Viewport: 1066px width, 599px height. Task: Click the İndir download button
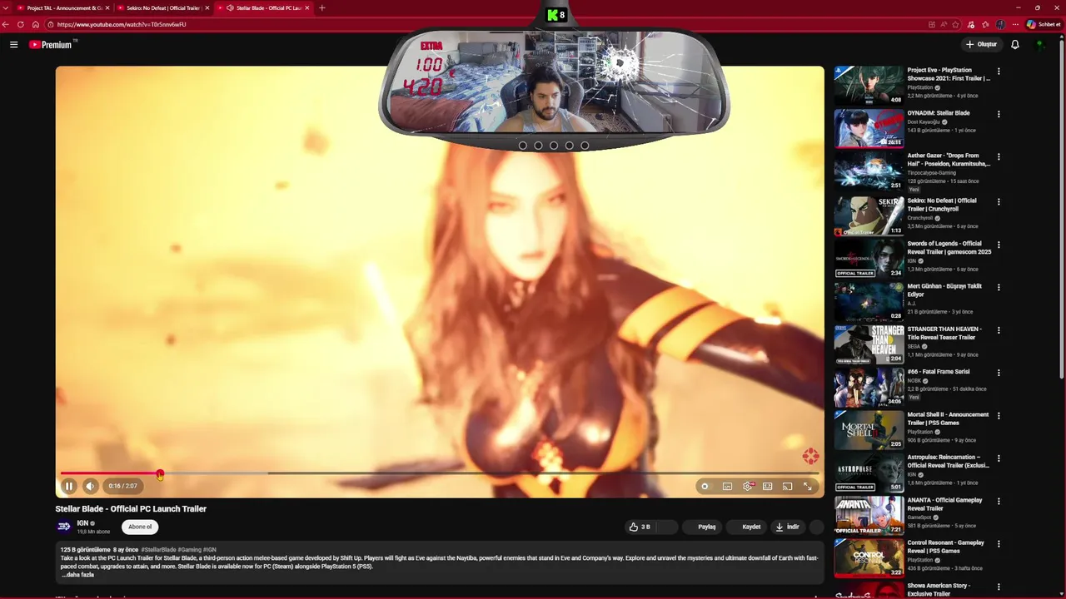tap(787, 527)
